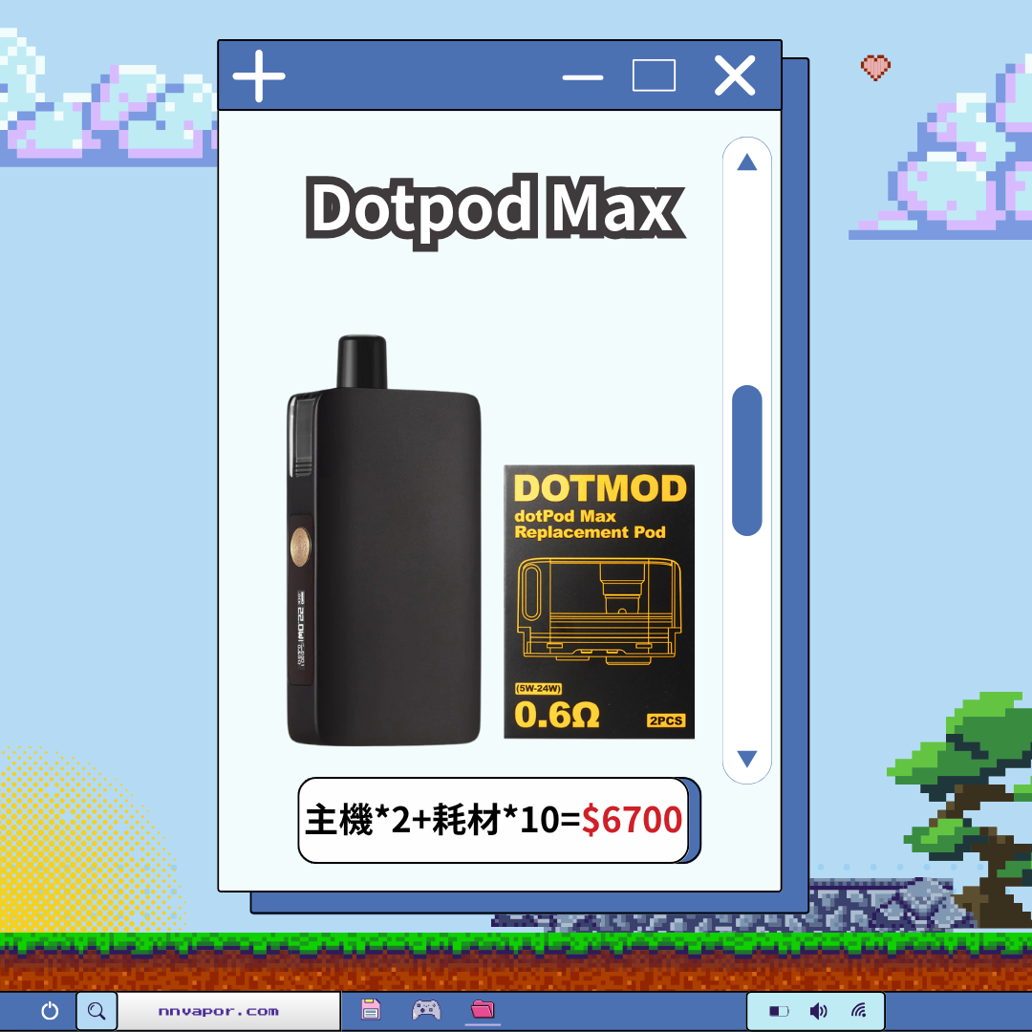Open the game controller icon in taskbar
The width and height of the screenshot is (1032, 1032).
tap(426, 1009)
